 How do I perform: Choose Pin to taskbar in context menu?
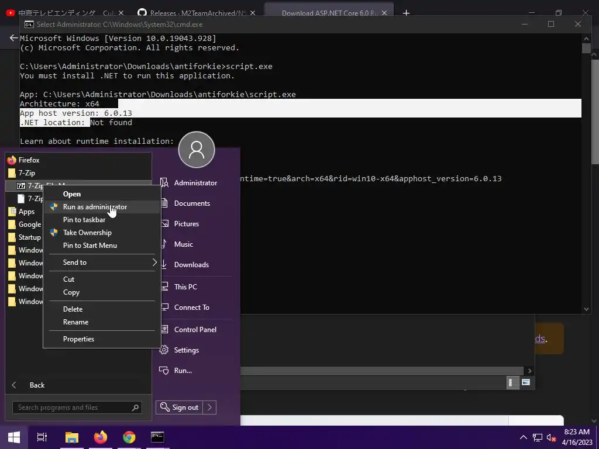click(x=102, y=220)
